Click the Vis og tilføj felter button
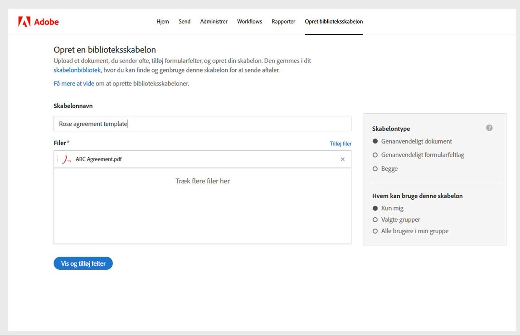The width and height of the screenshot is (520, 335). (83, 263)
